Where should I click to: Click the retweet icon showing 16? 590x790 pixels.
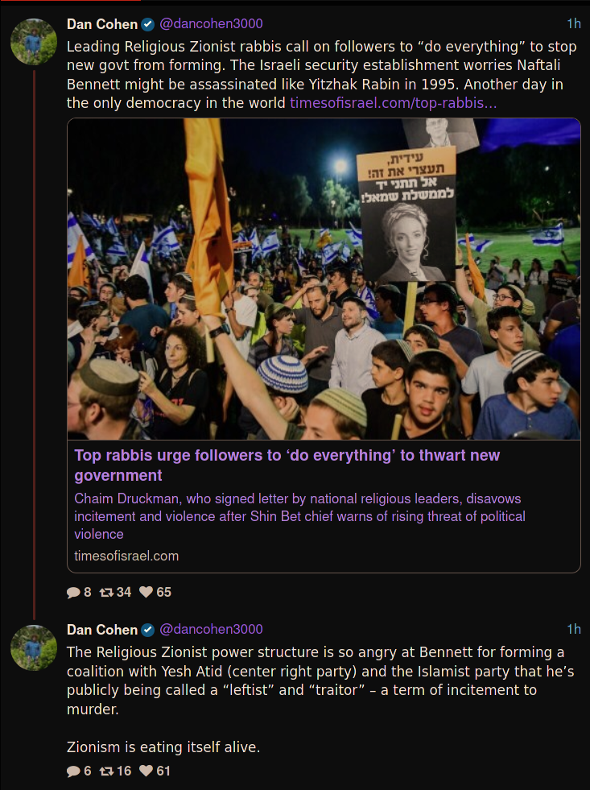[106, 771]
